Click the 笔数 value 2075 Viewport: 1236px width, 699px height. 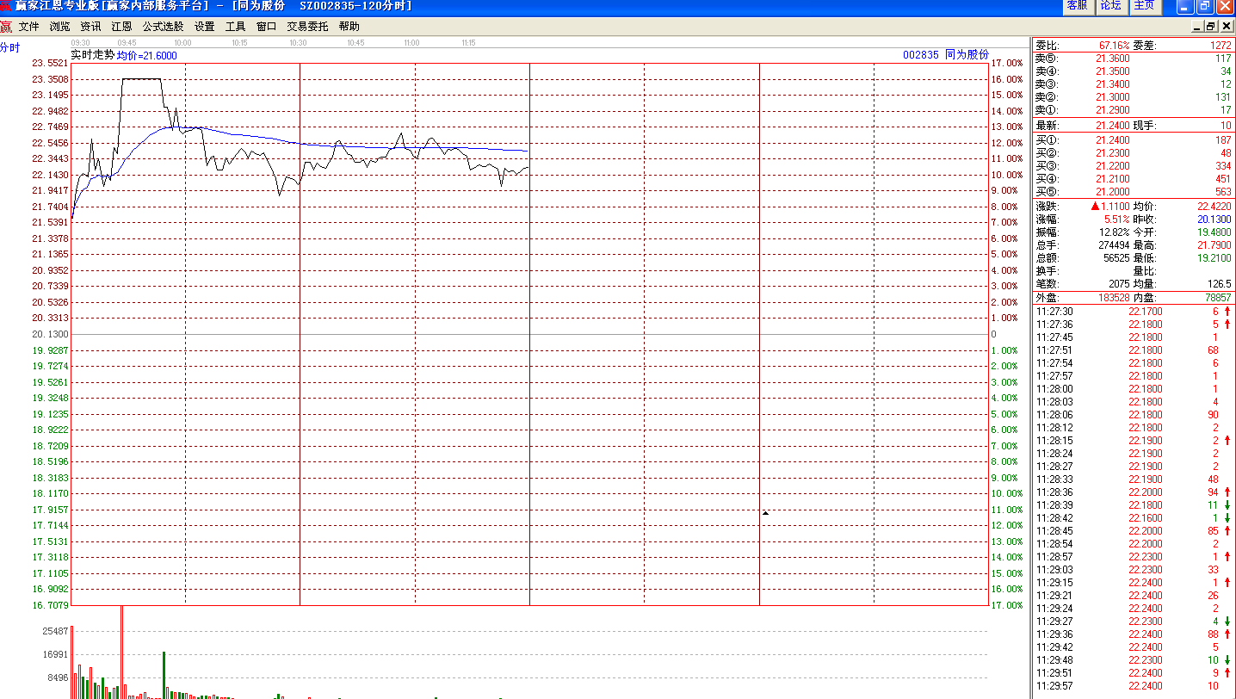coord(1119,284)
